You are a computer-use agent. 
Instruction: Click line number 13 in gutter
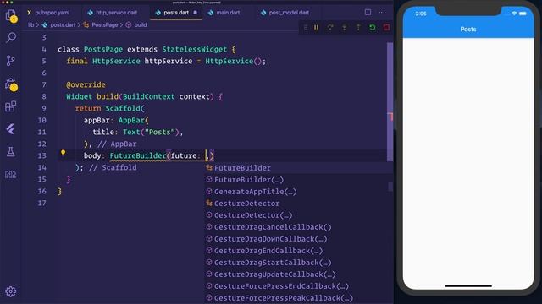(41, 155)
